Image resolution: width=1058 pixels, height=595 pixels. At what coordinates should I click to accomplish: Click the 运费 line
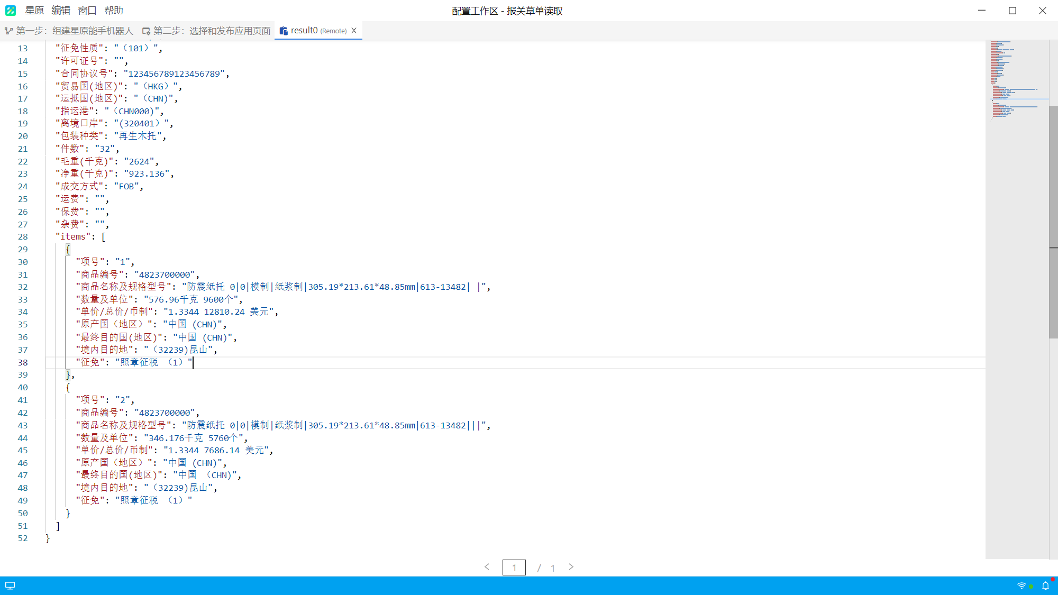tap(82, 199)
